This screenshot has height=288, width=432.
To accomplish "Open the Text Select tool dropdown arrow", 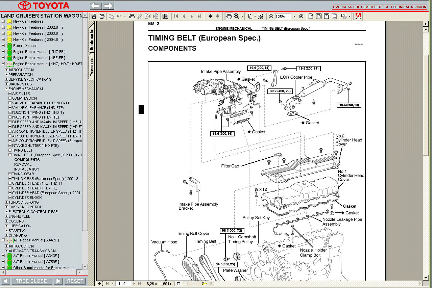I will pos(255,16).
